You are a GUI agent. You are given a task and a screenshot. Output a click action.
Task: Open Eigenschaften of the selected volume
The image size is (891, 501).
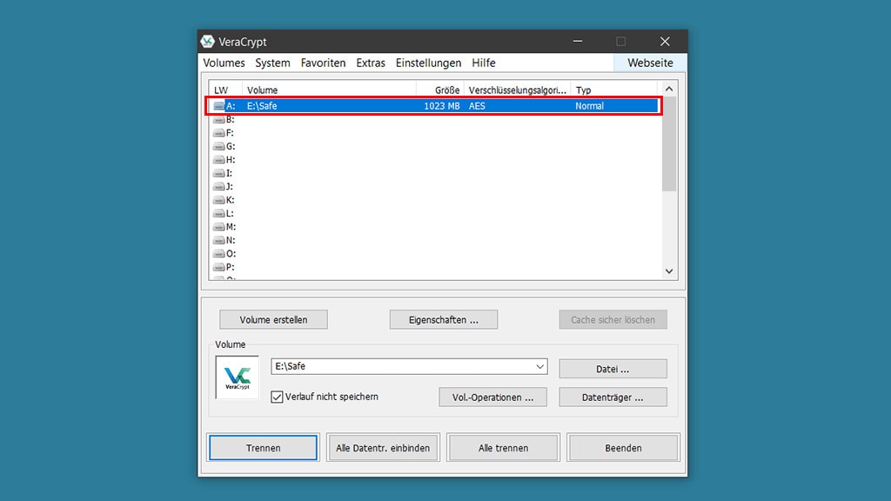pyautogui.click(x=442, y=319)
